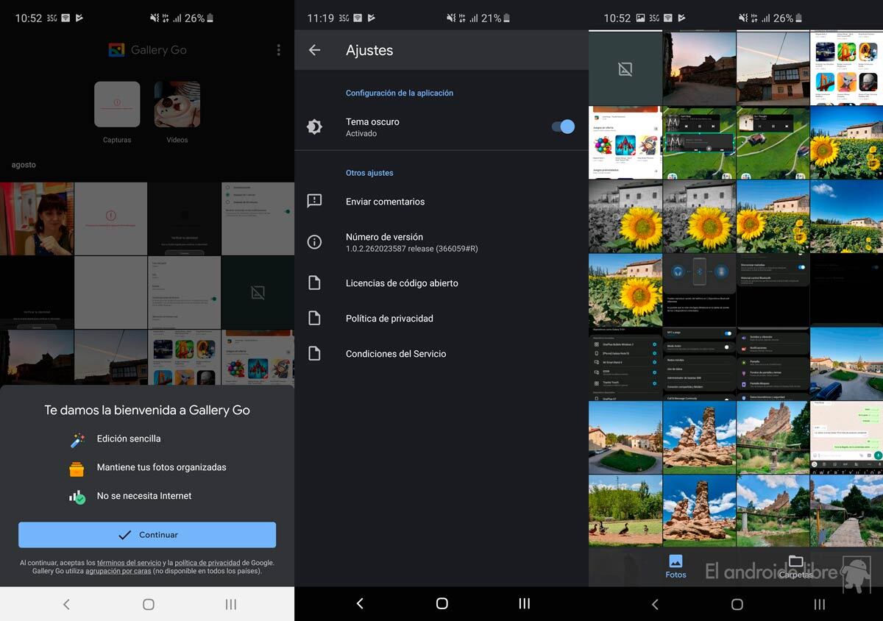The width and height of the screenshot is (883, 621).
Task: Open Política de privacidad in Ajustes list
Action: point(389,319)
